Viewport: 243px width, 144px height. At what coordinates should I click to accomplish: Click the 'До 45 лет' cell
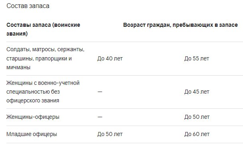pyautogui.click(x=197, y=92)
